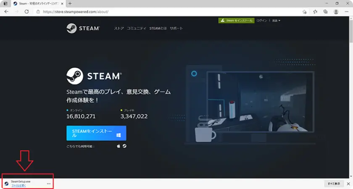
Task: Open the 言語 language dropdown
Action: [x=276, y=21]
